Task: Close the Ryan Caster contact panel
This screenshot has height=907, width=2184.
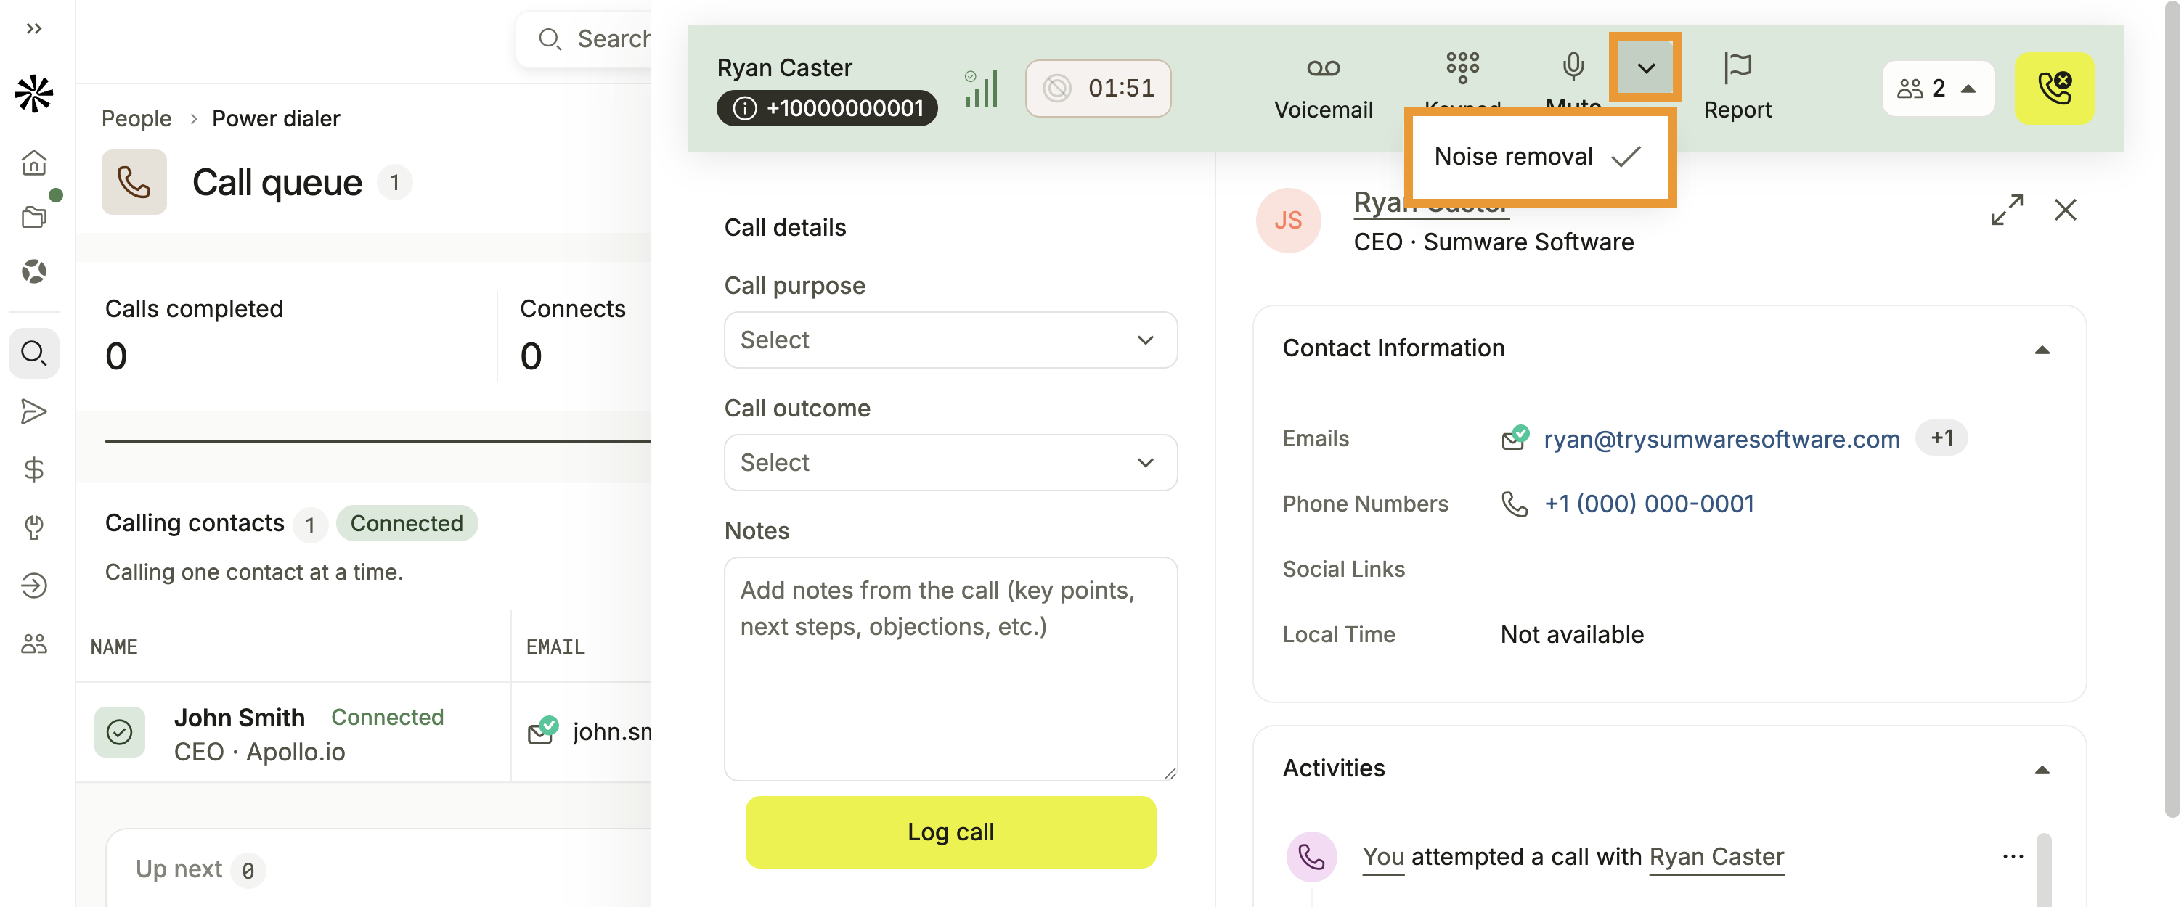Action: tap(2066, 210)
